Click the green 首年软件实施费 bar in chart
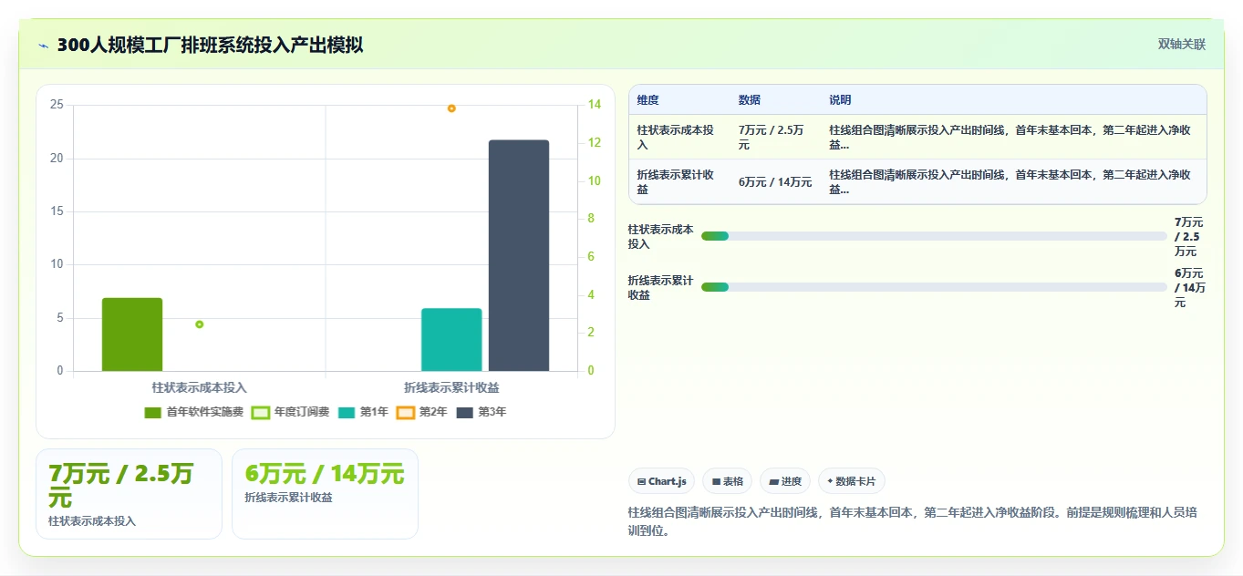 coord(132,334)
